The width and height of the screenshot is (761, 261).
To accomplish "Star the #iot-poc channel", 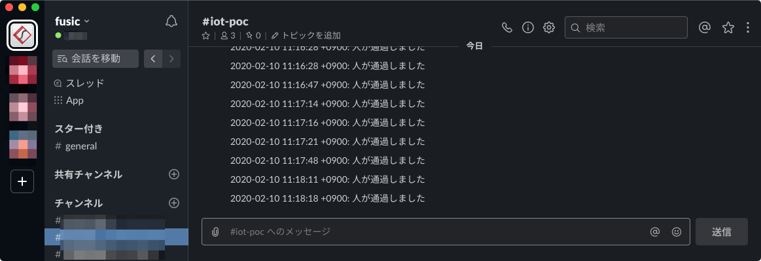I will coord(205,35).
